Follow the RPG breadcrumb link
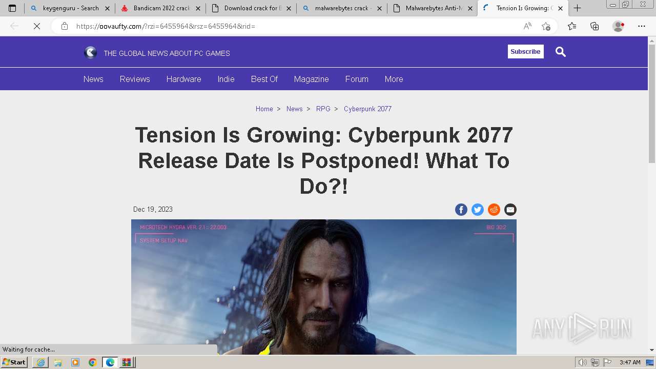The width and height of the screenshot is (656, 369). (323, 109)
